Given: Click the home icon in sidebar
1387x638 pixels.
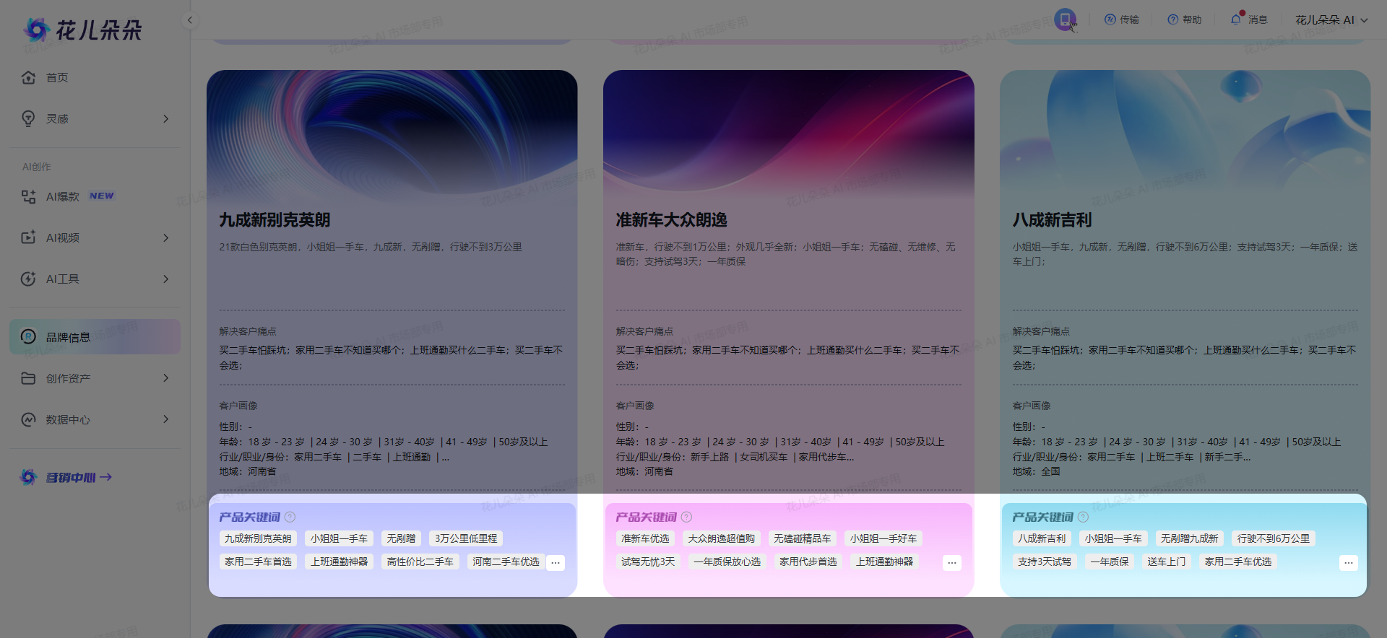Looking at the screenshot, I should (29, 77).
